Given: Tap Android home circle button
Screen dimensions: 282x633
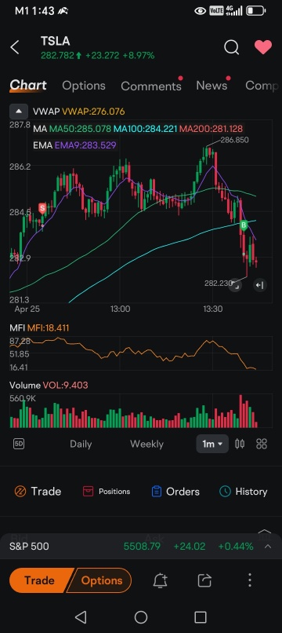Looking at the screenshot, I should 141,617.
